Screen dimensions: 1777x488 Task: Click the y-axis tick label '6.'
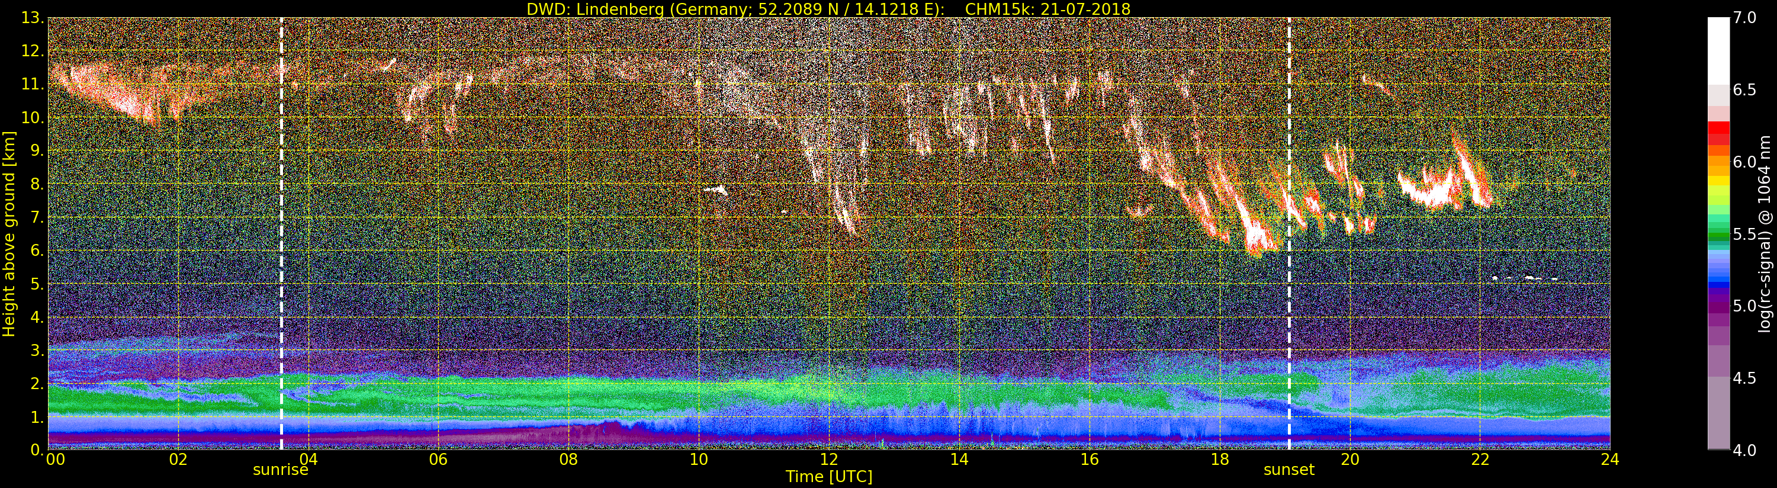click(37, 251)
